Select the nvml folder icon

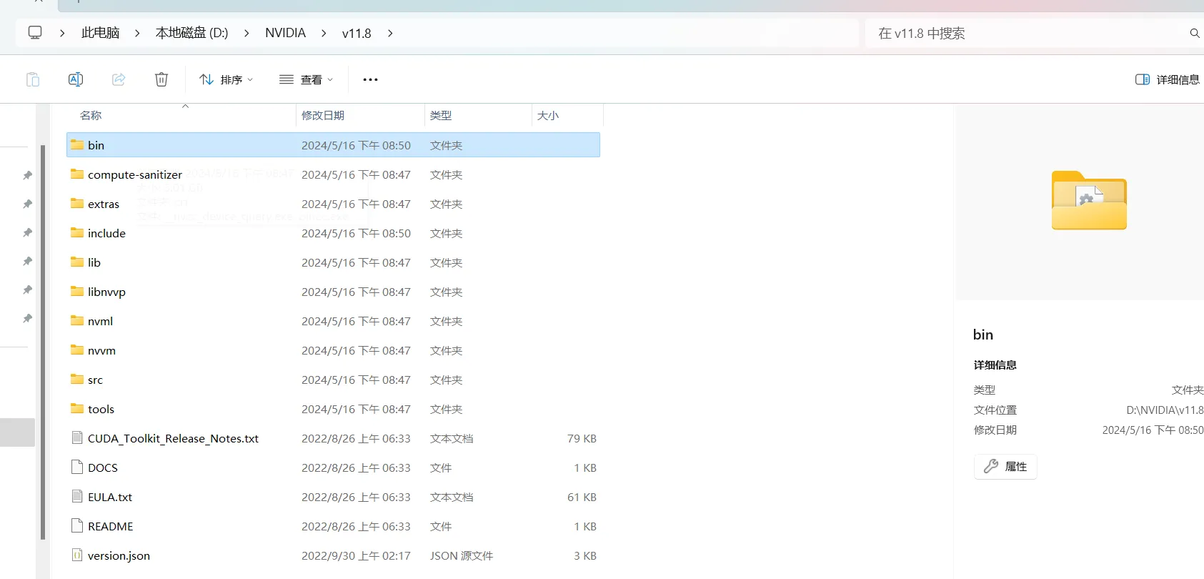pos(77,320)
